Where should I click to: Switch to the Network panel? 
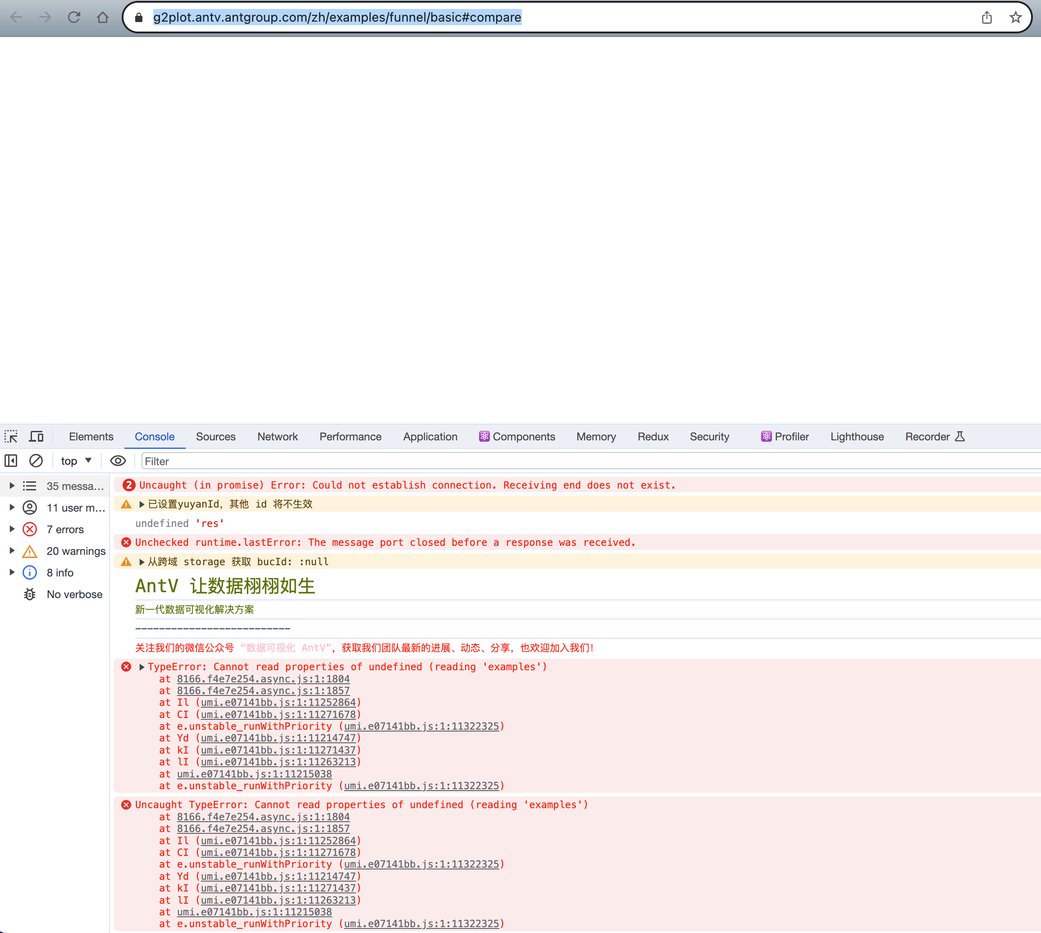[x=277, y=436]
